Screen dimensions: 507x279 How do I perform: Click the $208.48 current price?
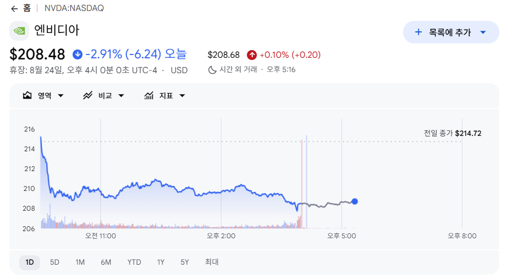(37, 54)
